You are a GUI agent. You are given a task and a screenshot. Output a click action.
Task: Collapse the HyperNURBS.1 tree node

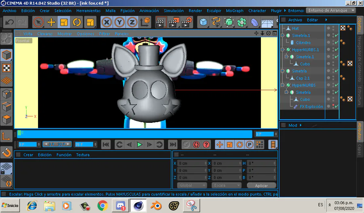[283, 50]
